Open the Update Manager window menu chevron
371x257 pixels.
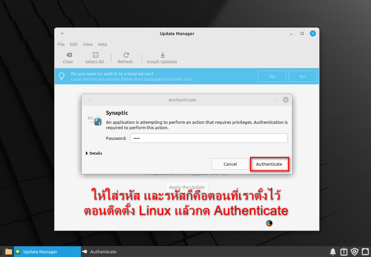click(x=62, y=33)
